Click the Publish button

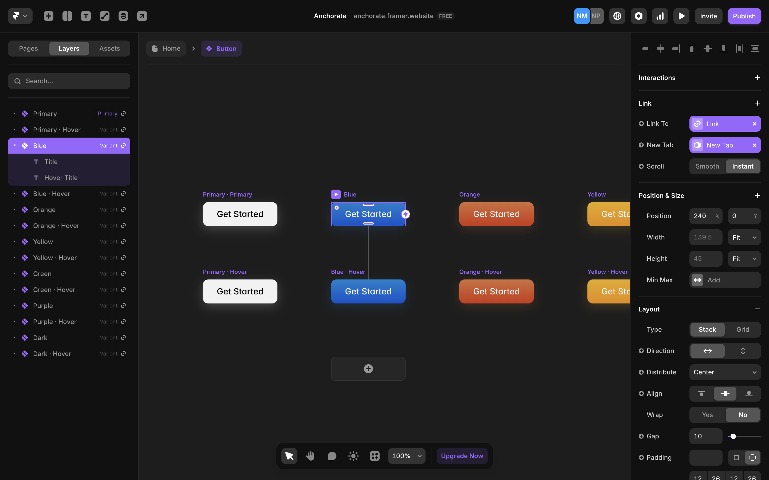[x=744, y=16]
